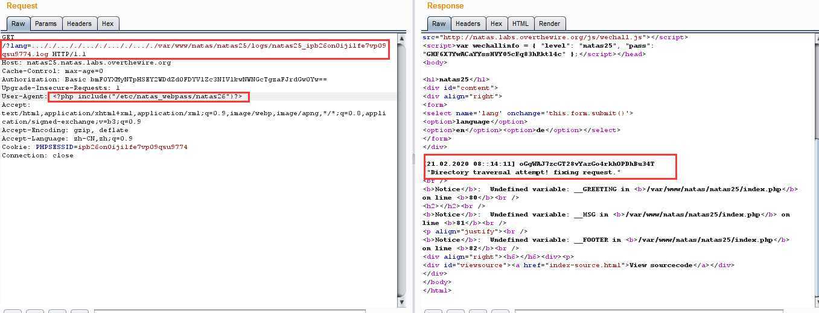
Task: Click the <div id="content"> line
Action: pos(460,88)
